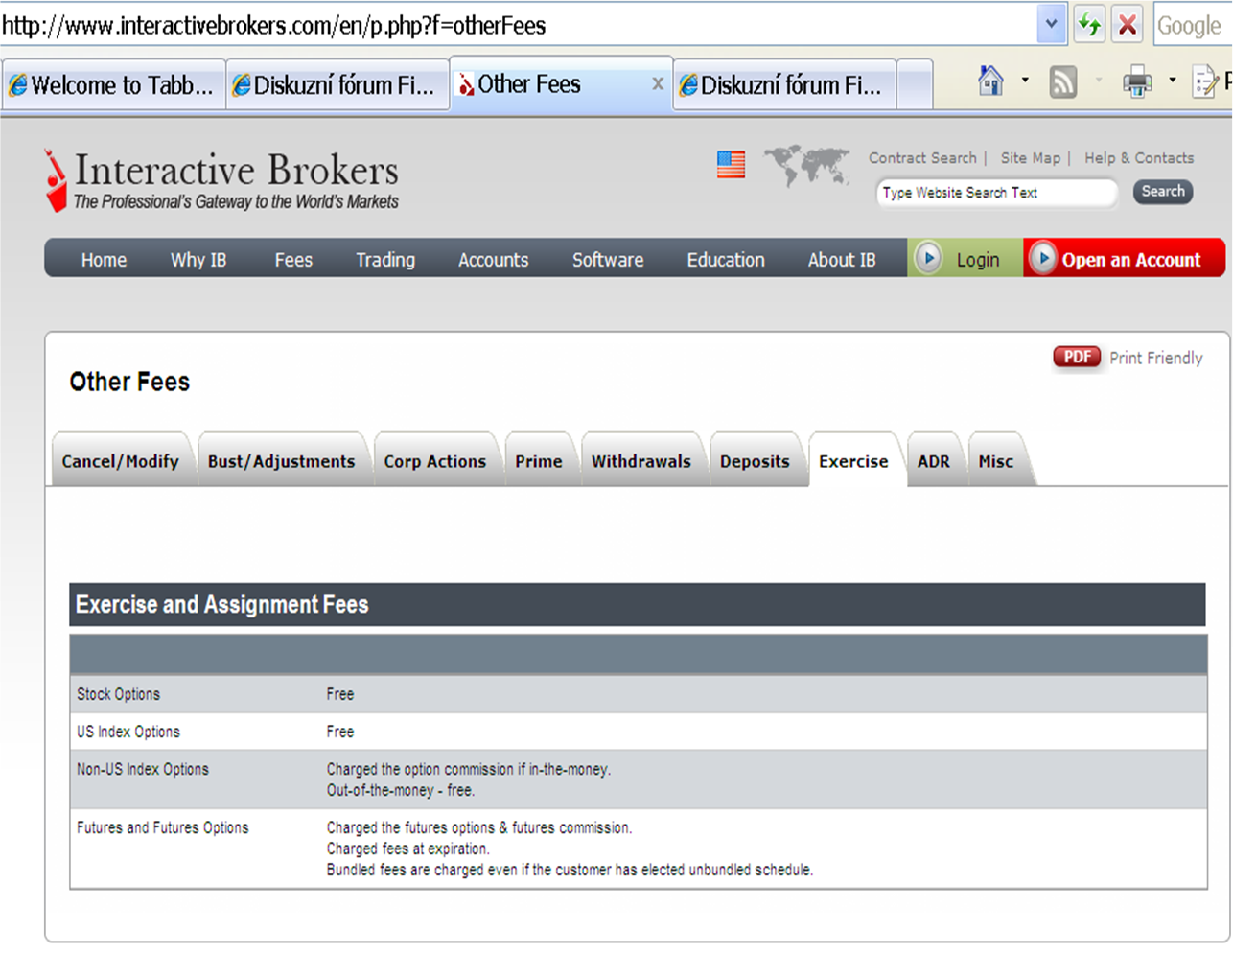Click the website search text field
1233x954 pixels.
click(x=996, y=193)
